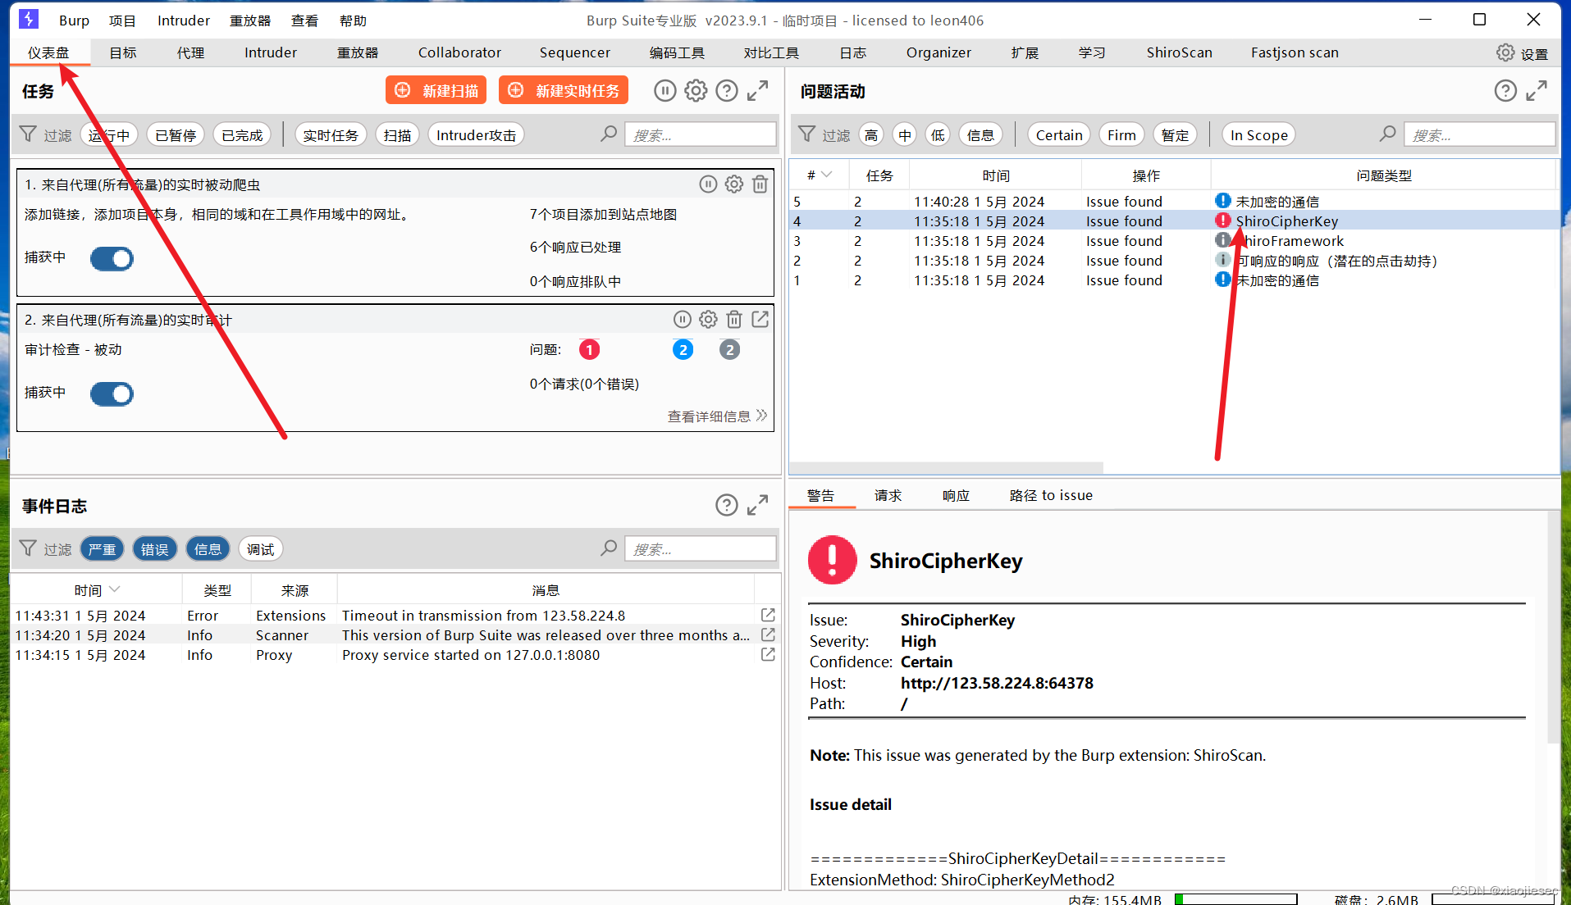Image resolution: width=1571 pixels, height=905 pixels.
Task: Select issue row 5 未加密的通信
Action: coord(1174,202)
